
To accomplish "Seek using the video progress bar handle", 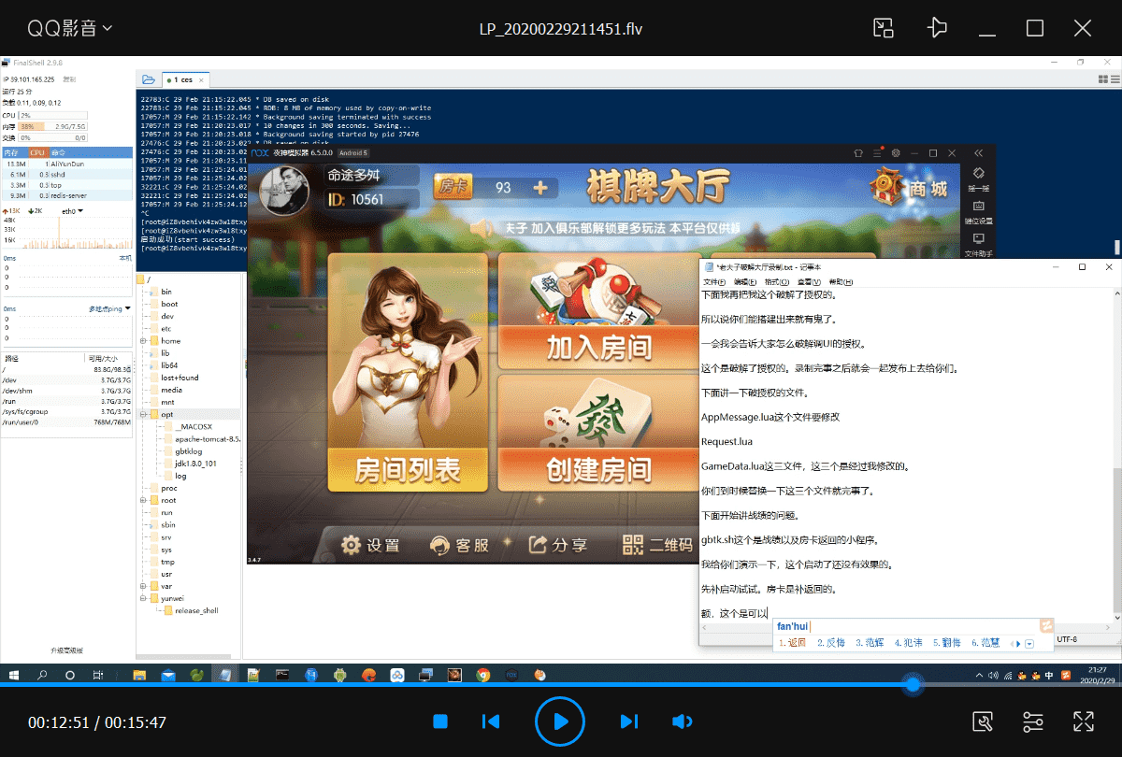I will click(x=913, y=685).
